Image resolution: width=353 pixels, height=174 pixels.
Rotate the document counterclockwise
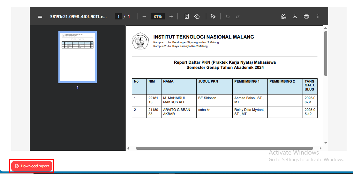197,16
